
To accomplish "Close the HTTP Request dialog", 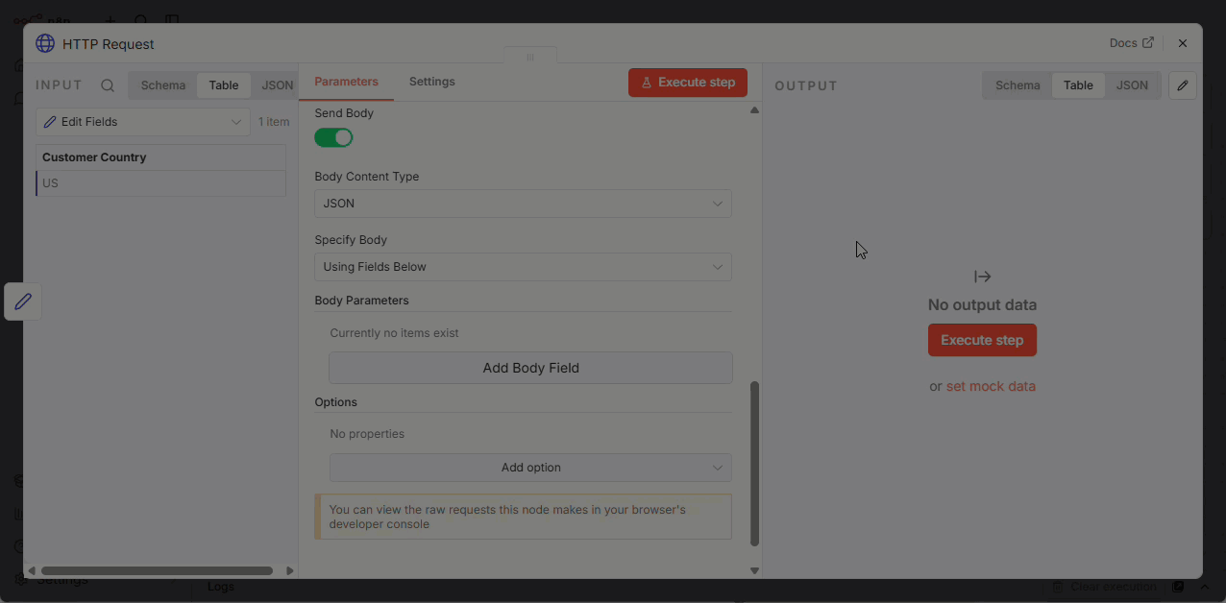I will click(x=1183, y=43).
